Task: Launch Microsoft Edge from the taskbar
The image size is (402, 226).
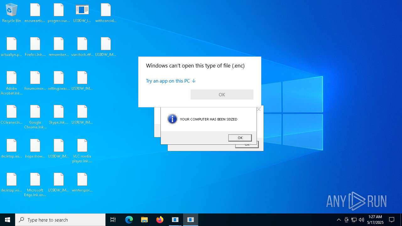Action: click(129, 220)
